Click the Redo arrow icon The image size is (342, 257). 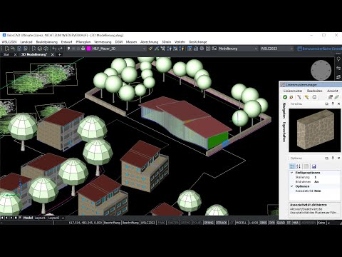click(x=61, y=49)
